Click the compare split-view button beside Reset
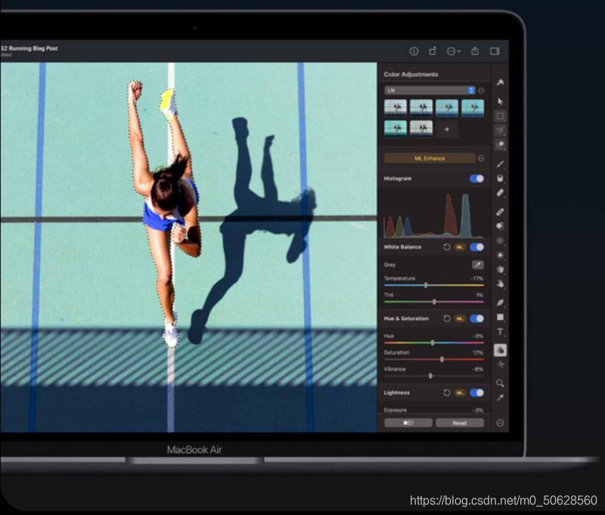This screenshot has width=605, height=515. [x=408, y=423]
